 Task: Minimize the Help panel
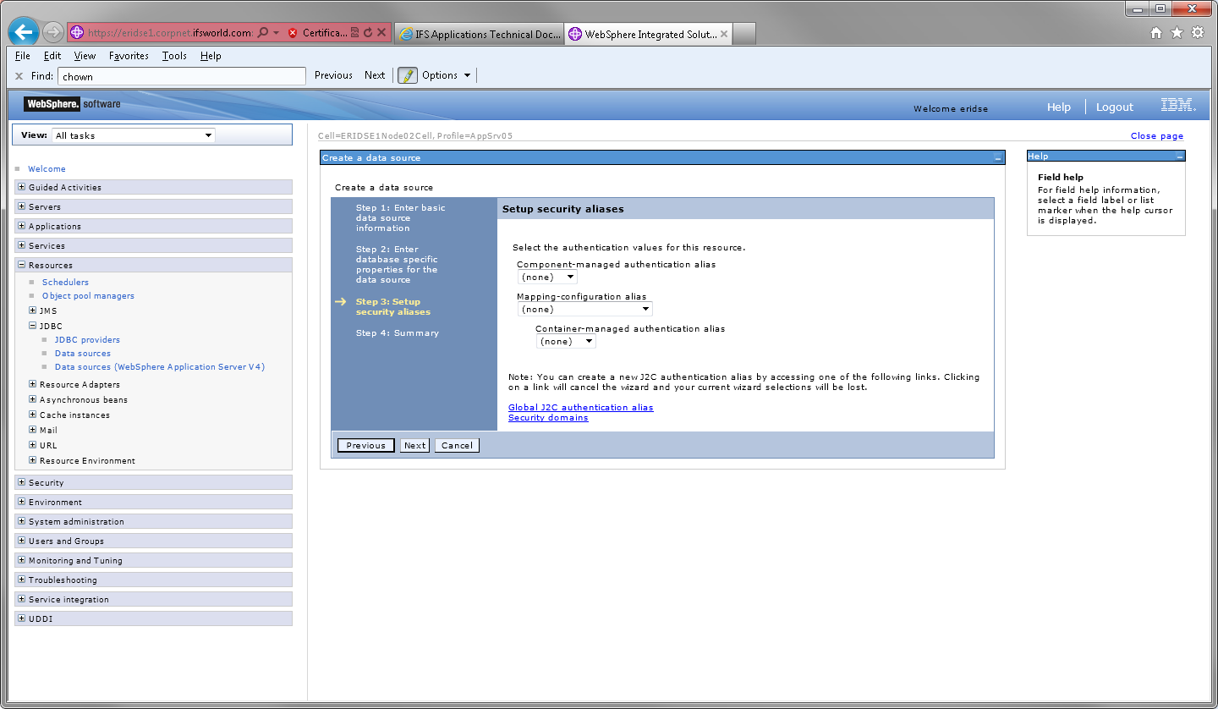coord(1179,157)
